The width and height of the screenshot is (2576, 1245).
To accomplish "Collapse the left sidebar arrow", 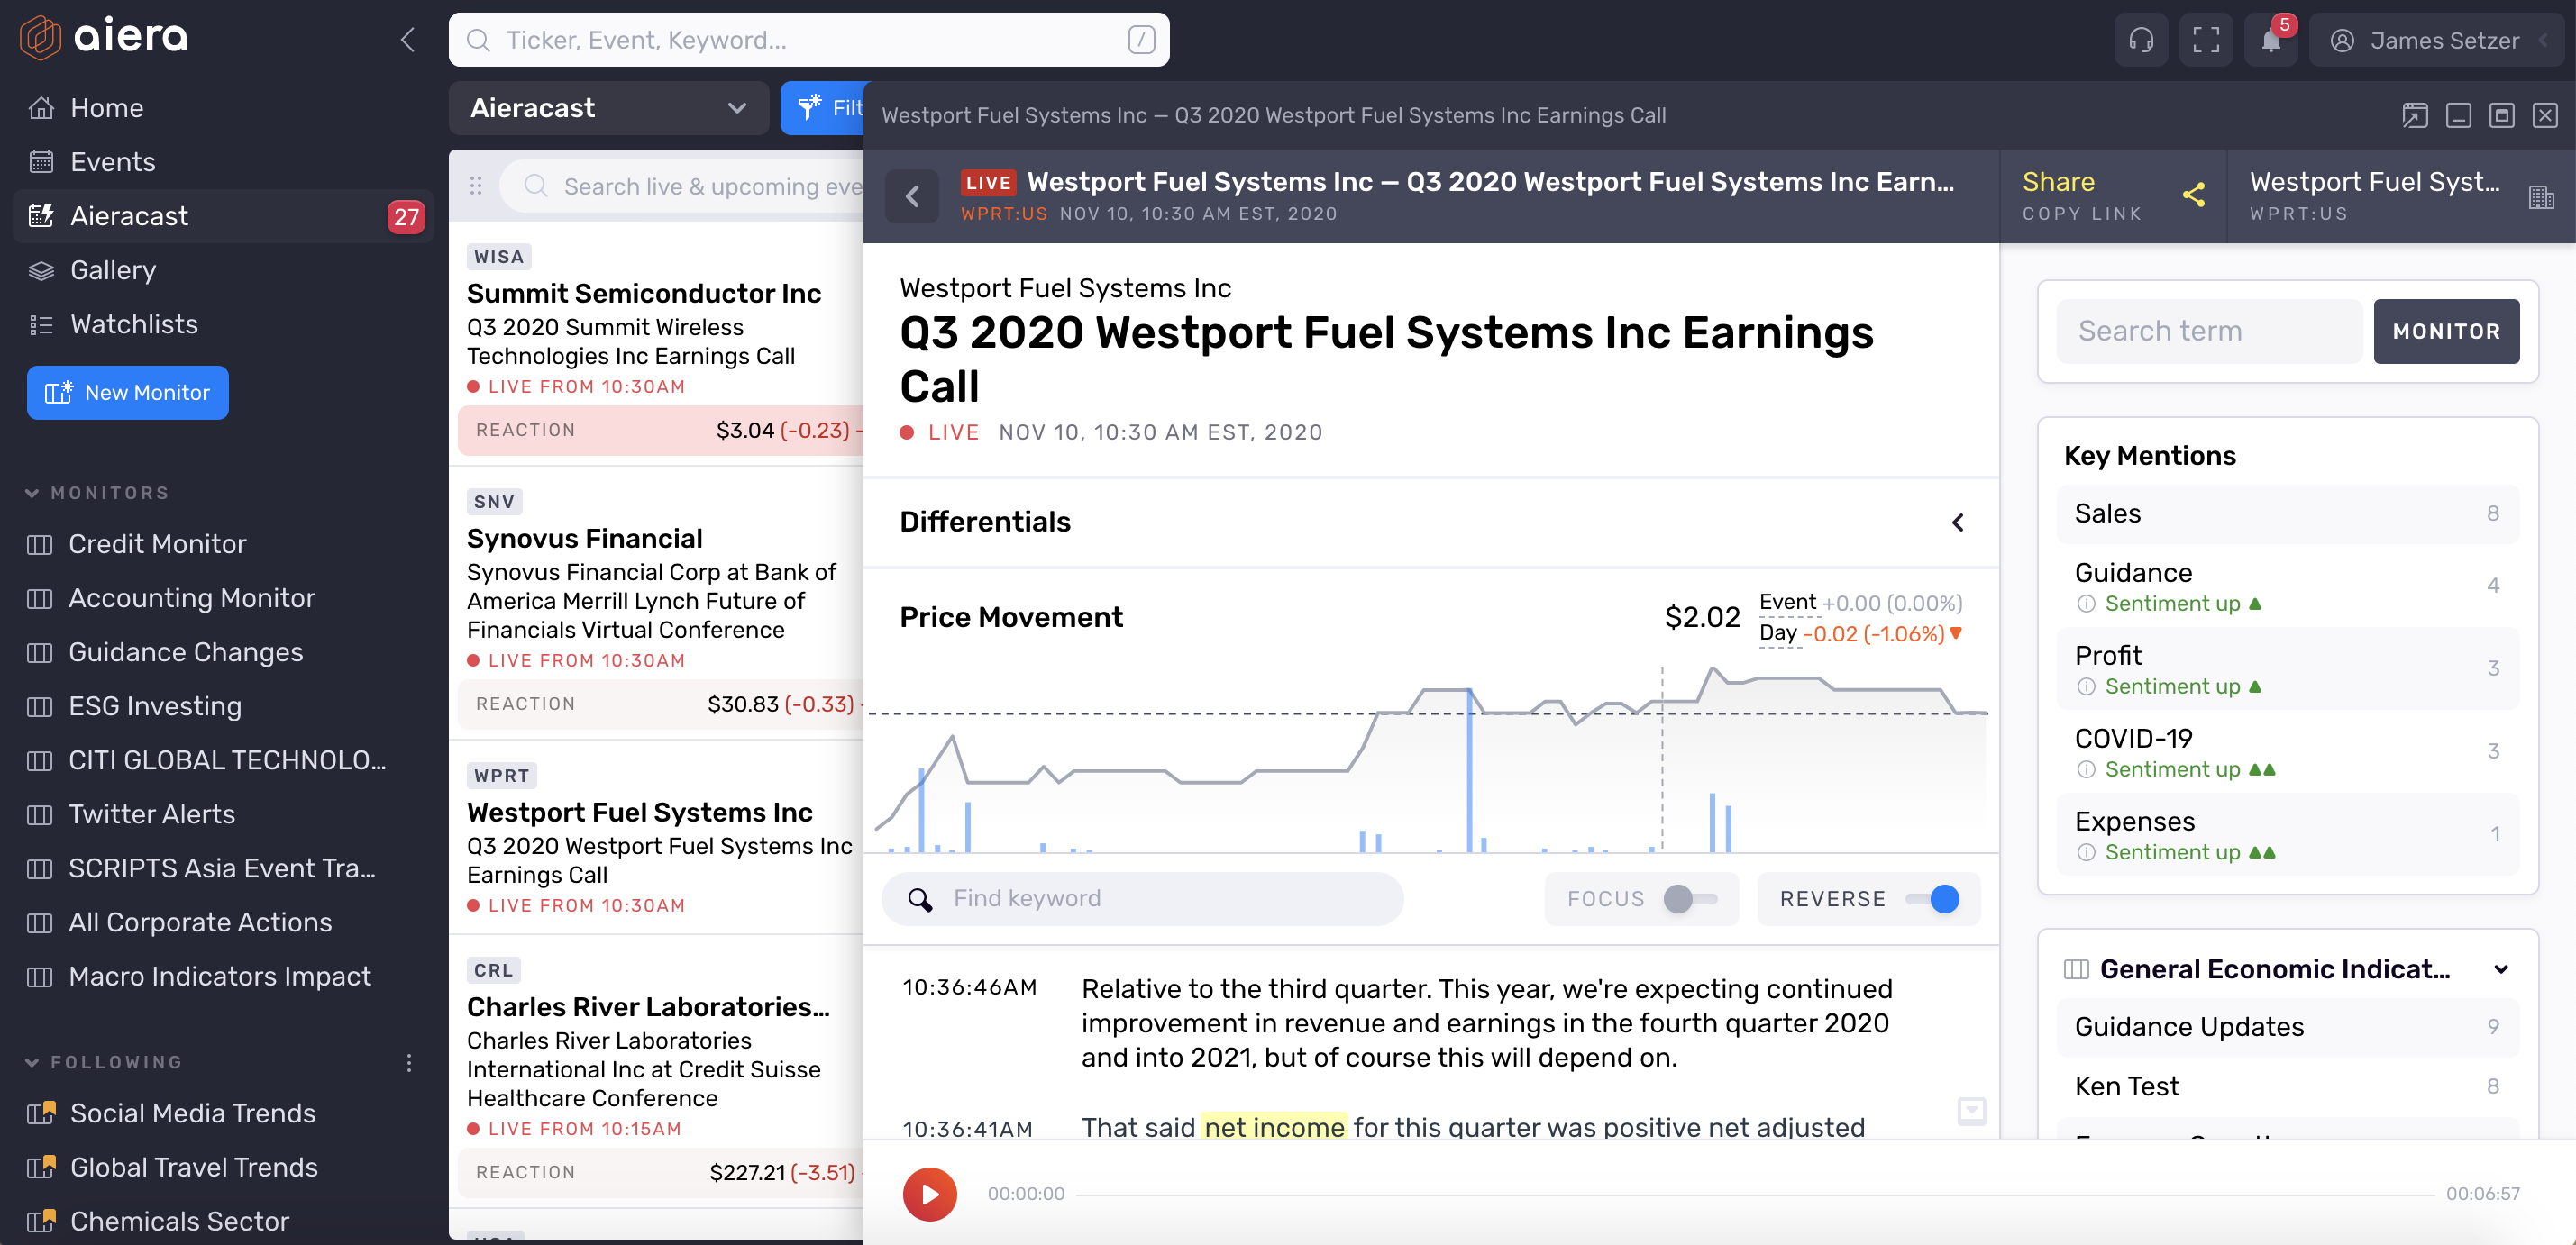I will coord(407,40).
